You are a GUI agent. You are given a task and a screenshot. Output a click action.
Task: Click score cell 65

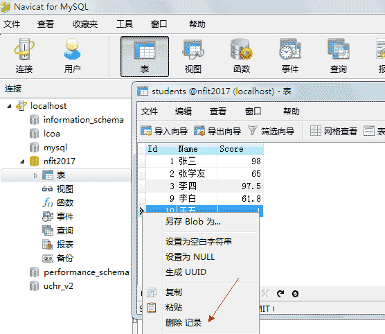click(x=240, y=173)
